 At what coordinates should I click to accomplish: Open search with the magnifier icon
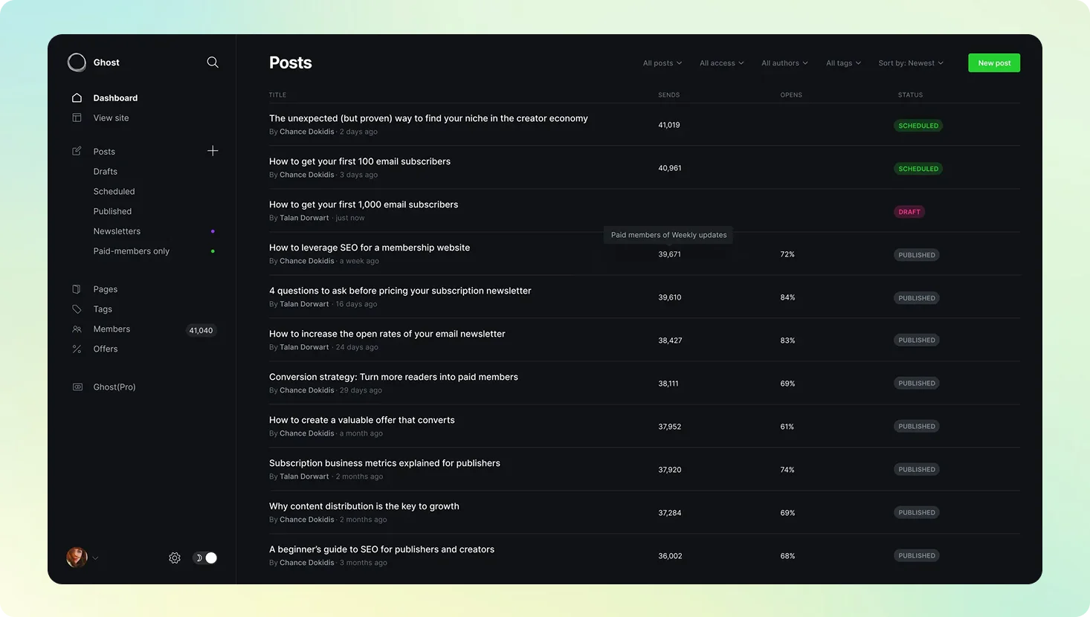pyautogui.click(x=213, y=62)
